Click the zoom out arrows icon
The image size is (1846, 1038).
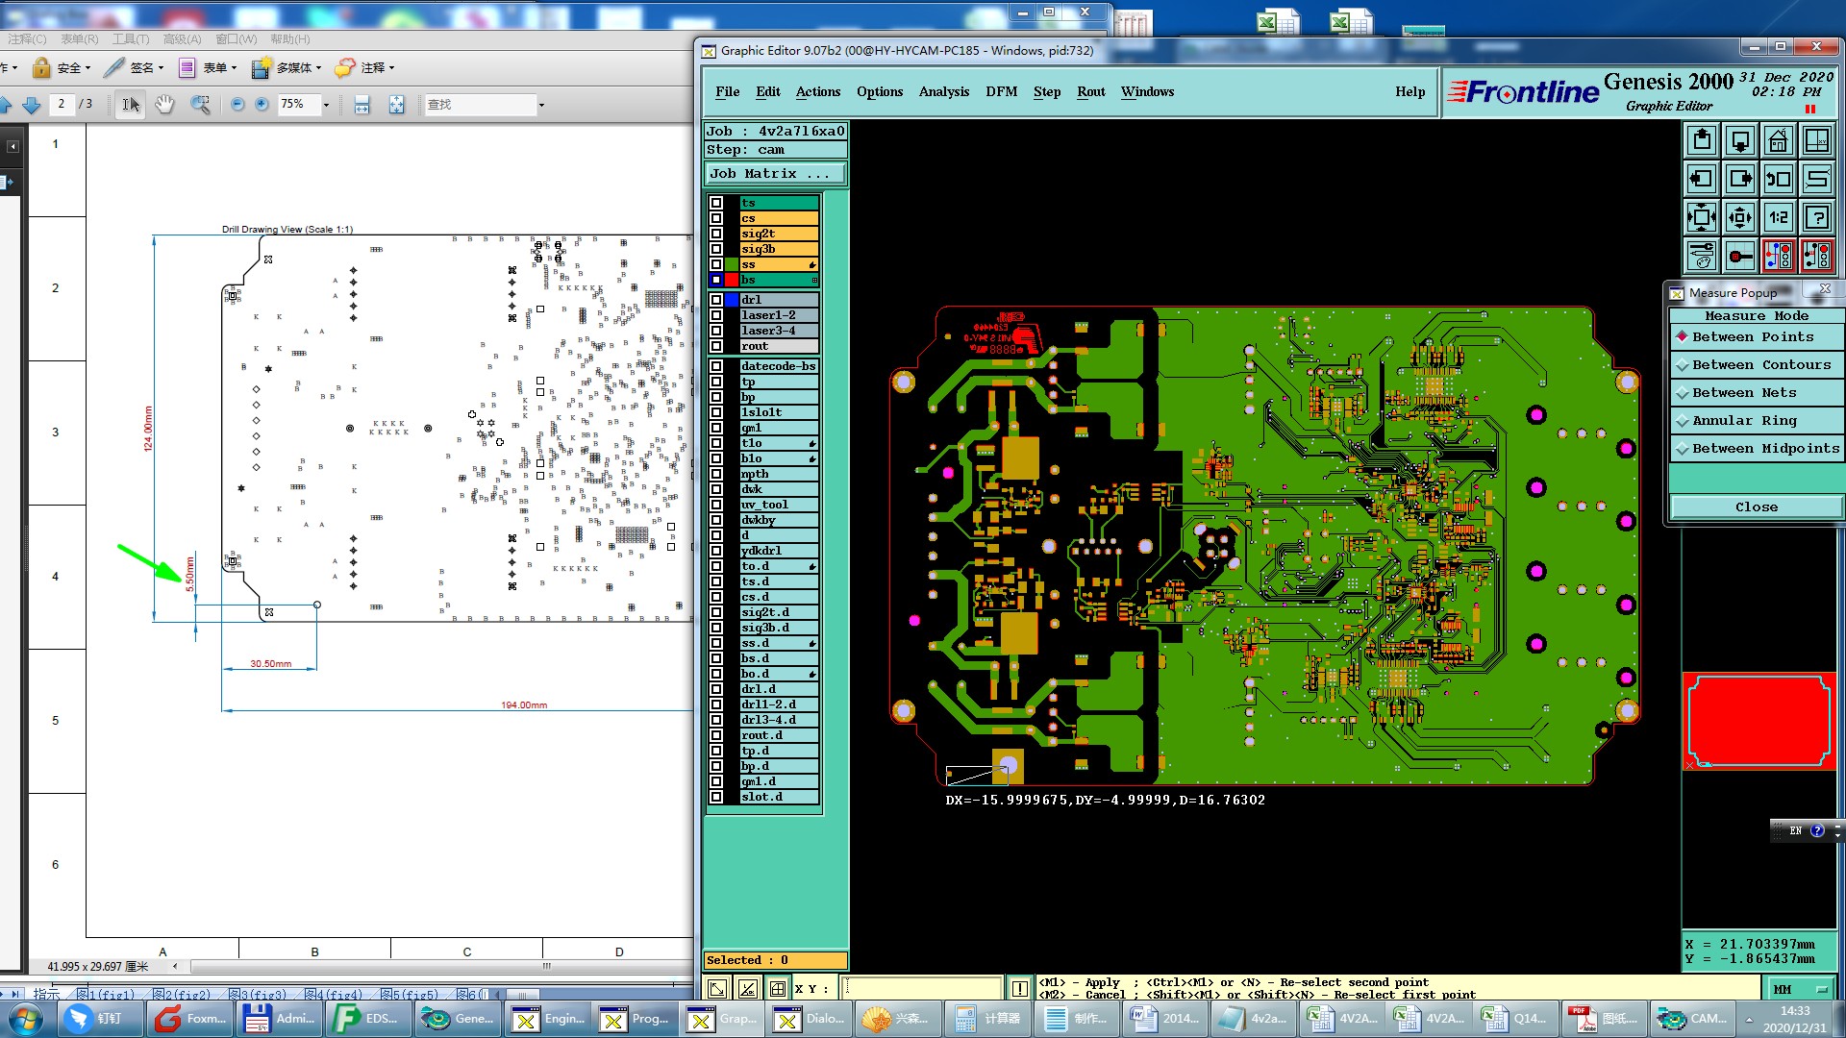pos(1740,217)
